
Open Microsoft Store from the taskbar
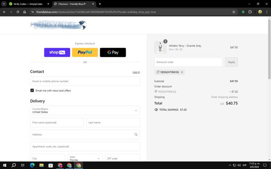point(51,165)
